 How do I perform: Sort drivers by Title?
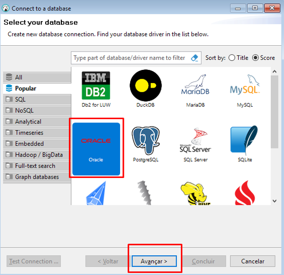[x=238, y=58]
